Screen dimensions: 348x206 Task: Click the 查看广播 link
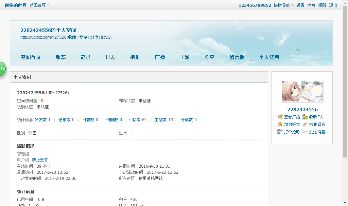click(292, 117)
